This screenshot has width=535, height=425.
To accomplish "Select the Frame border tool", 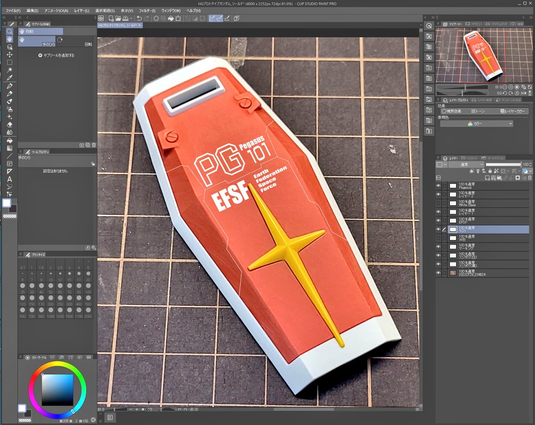I will 9,164.
